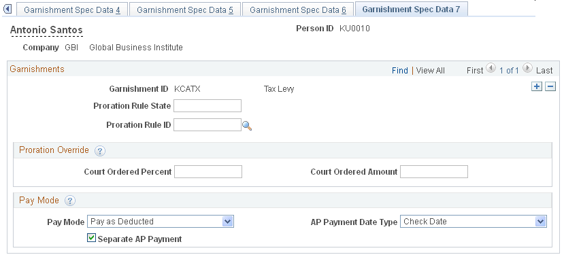This screenshot has width=564, height=257.
Task: Click the Tax Levy description text
Action: 279,89
